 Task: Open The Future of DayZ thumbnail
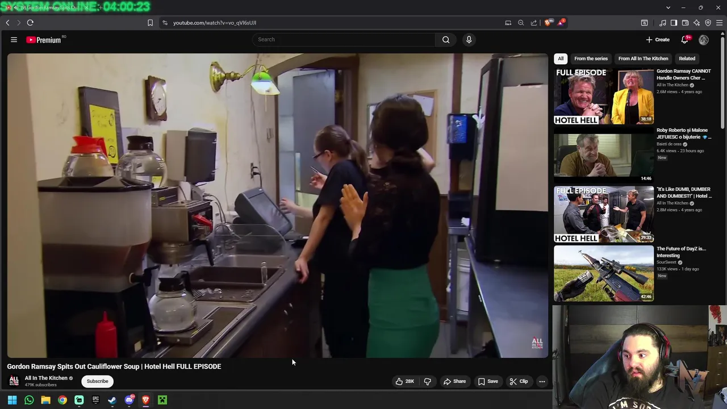click(604, 273)
